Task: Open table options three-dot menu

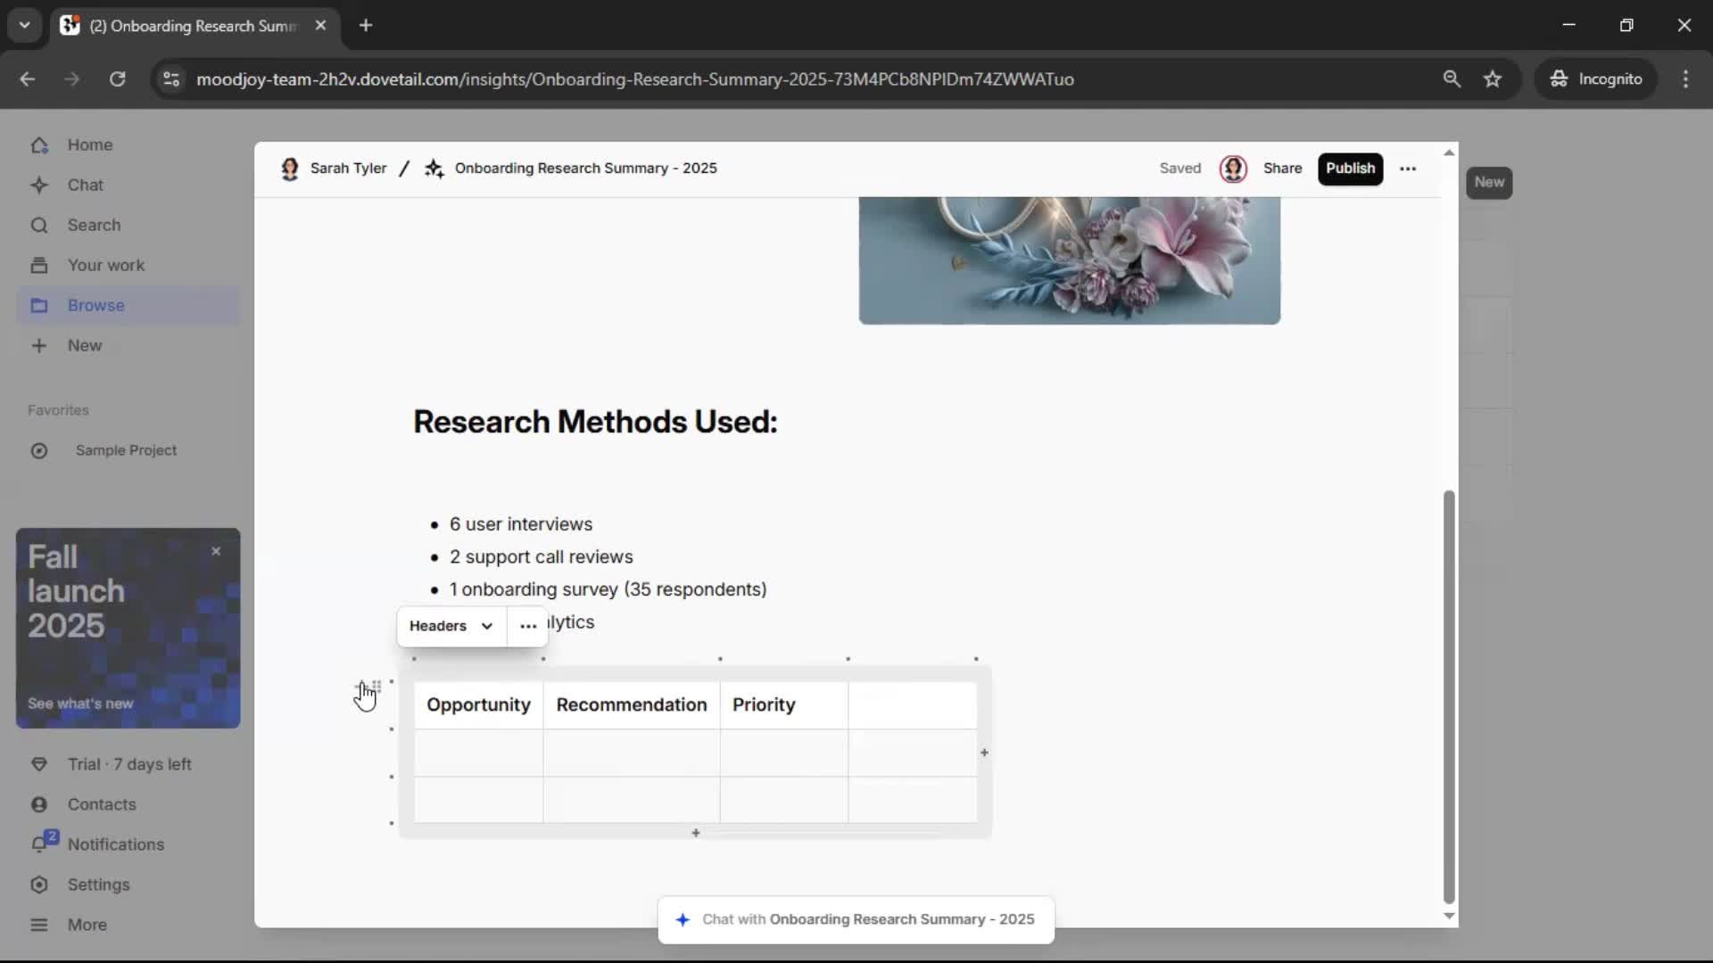Action: 528,626
